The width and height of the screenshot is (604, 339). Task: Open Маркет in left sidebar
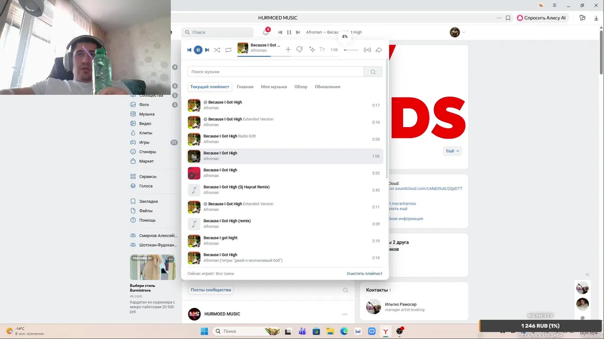pos(146,161)
